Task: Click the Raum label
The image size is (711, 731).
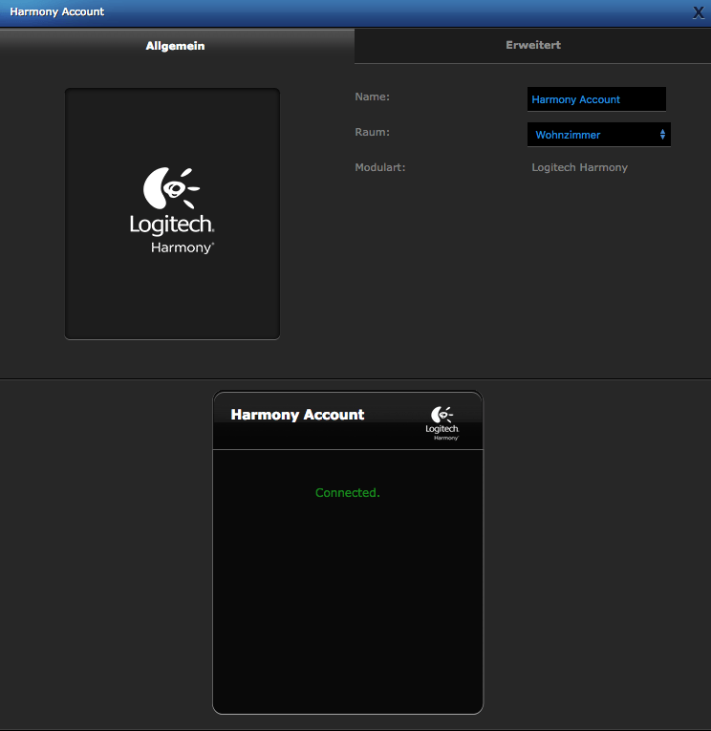Action: [x=372, y=132]
